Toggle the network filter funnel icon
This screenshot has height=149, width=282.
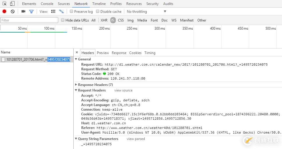coord(31,12)
